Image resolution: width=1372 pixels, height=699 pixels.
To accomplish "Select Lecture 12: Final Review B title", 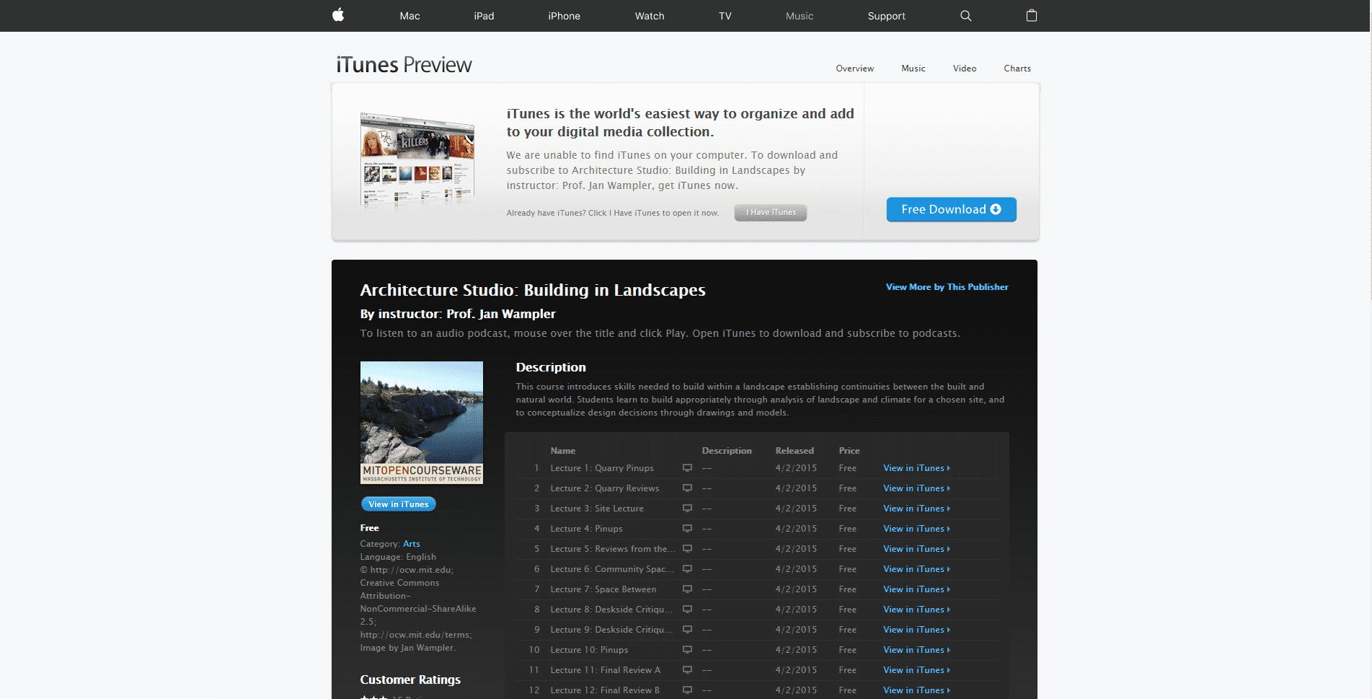I will click(605, 690).
